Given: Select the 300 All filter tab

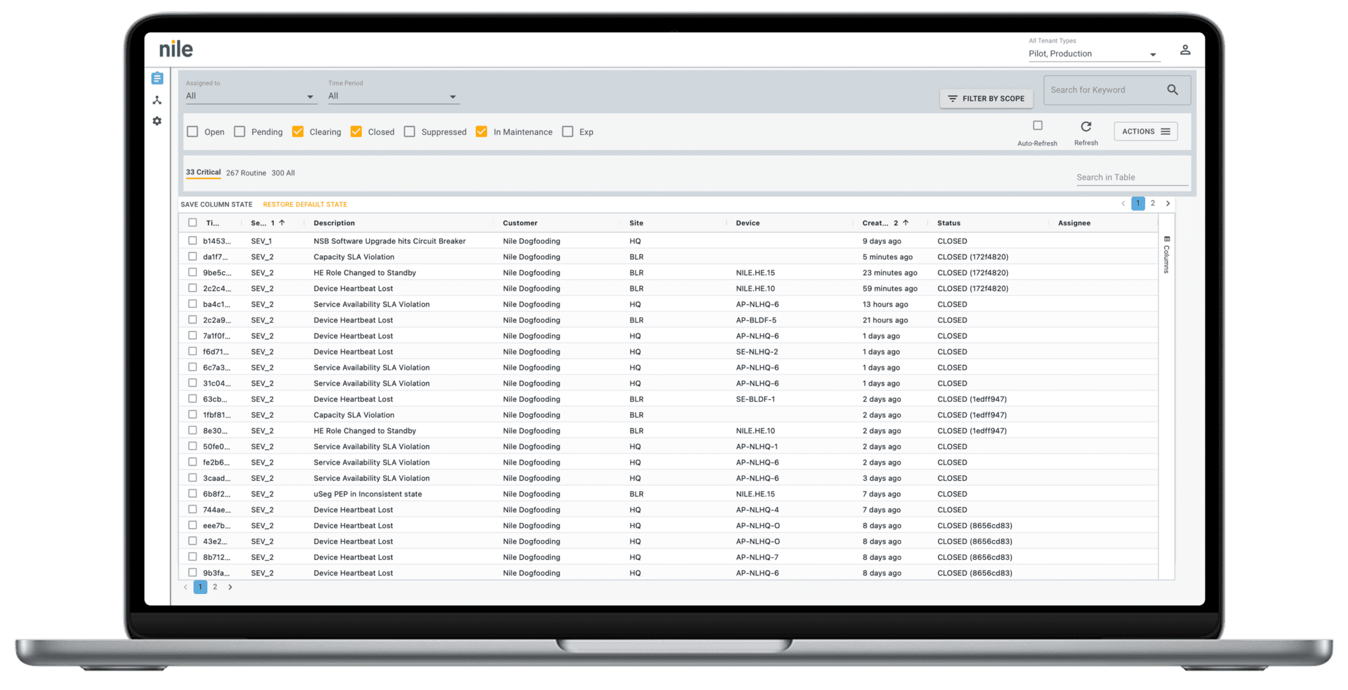Looking at the screenshot, I should pos(283,172).
